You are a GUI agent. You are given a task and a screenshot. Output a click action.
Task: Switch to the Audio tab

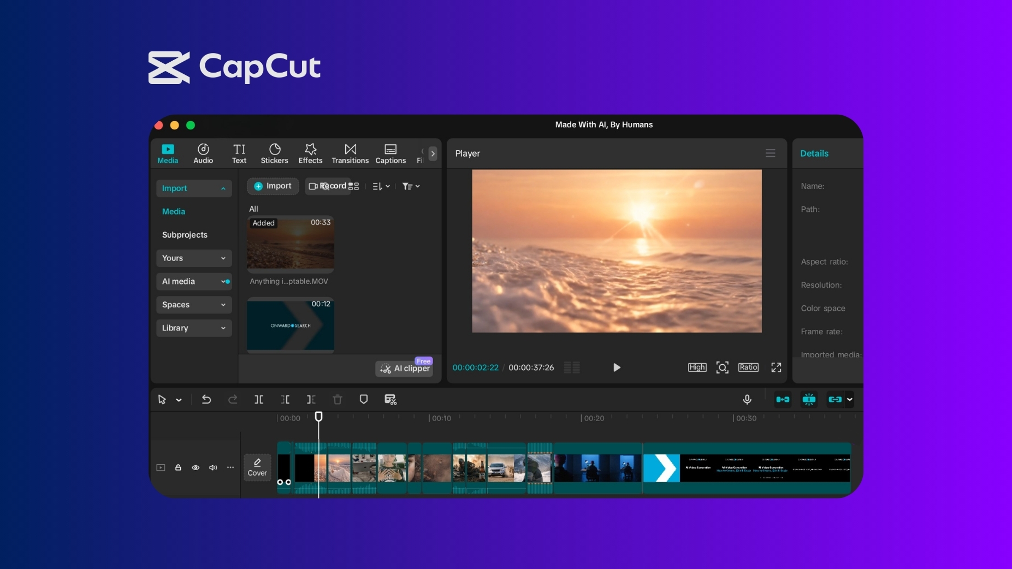(203, 153)
